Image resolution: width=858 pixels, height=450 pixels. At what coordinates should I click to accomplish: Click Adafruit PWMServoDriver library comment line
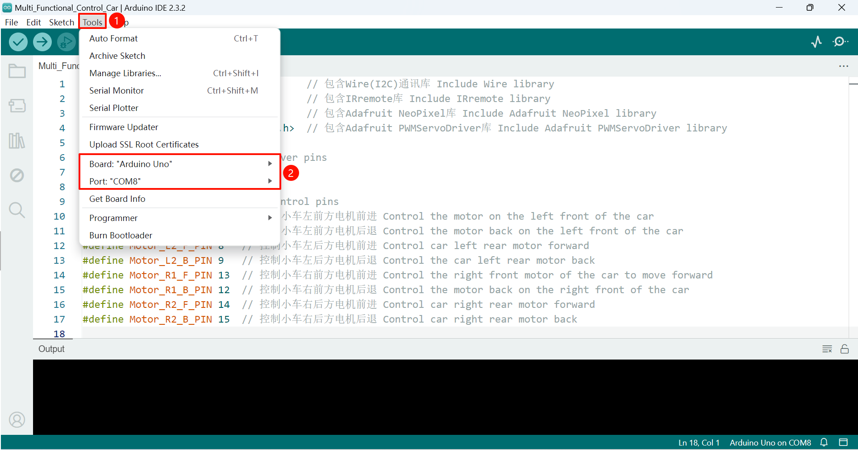(517, 128)
